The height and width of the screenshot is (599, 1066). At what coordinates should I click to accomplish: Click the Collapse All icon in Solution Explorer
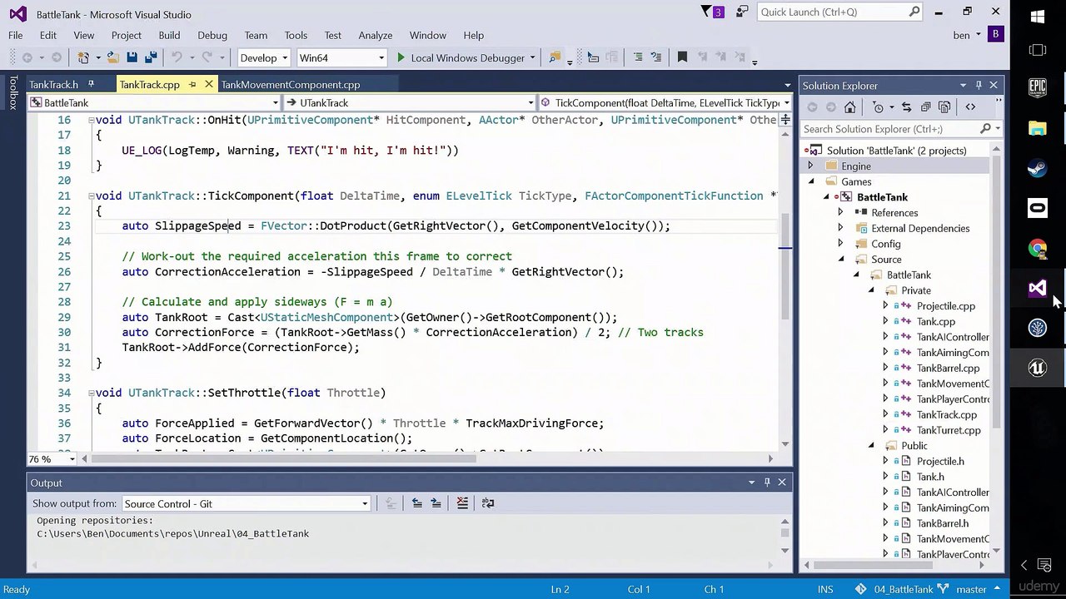925,107
